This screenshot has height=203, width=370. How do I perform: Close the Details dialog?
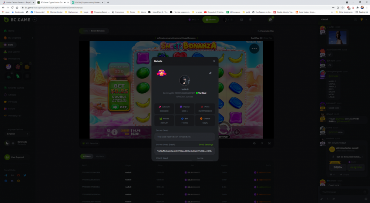(214, 61)
